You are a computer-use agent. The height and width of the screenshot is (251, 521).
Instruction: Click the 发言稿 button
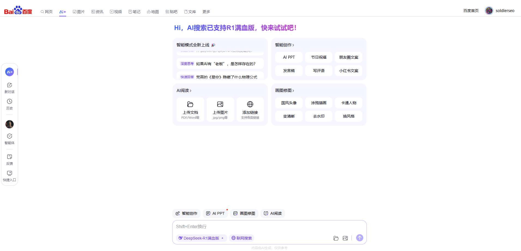(x=289, y=71)
